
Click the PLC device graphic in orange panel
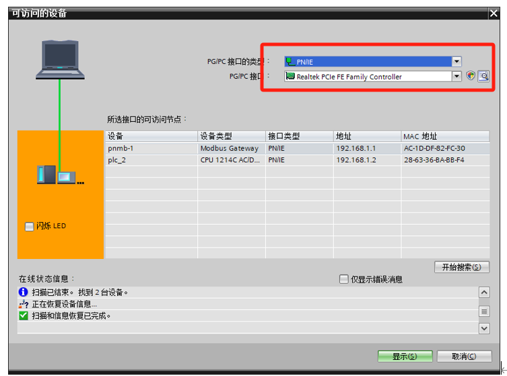tap(60, 175)
